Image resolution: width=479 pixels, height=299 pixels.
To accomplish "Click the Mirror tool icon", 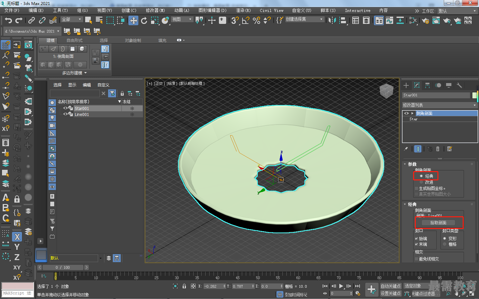I will click(332, 21).
